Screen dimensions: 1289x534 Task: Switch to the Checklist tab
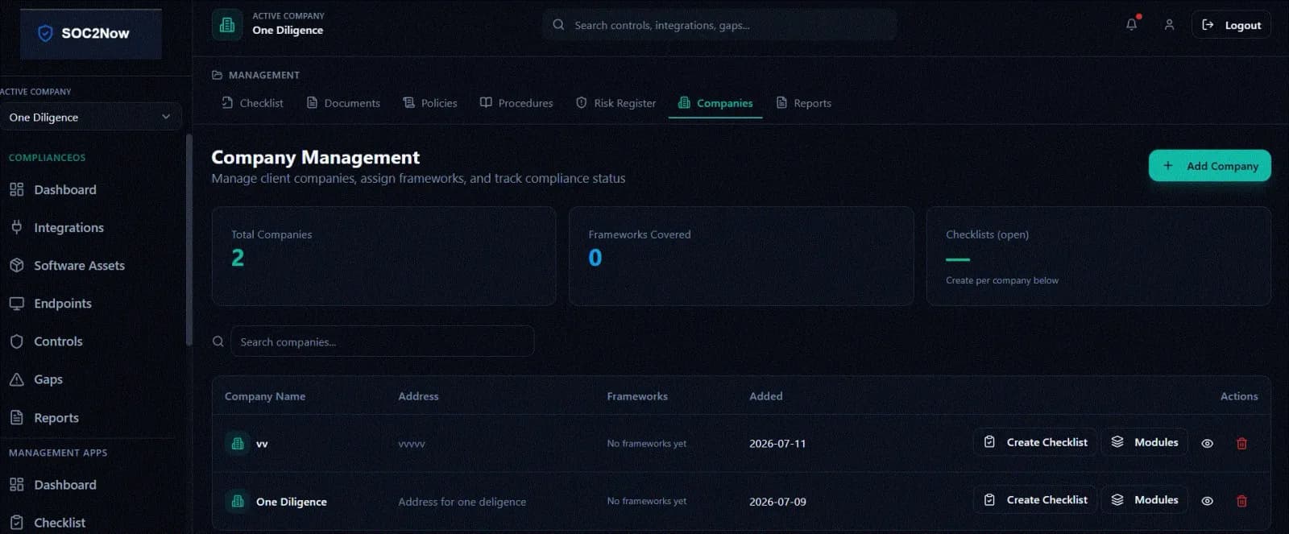point(252,103)
